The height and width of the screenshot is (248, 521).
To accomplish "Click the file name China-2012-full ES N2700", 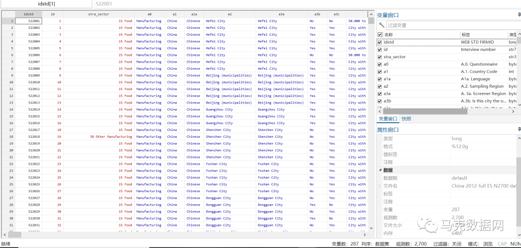I will tap(484, 186).
